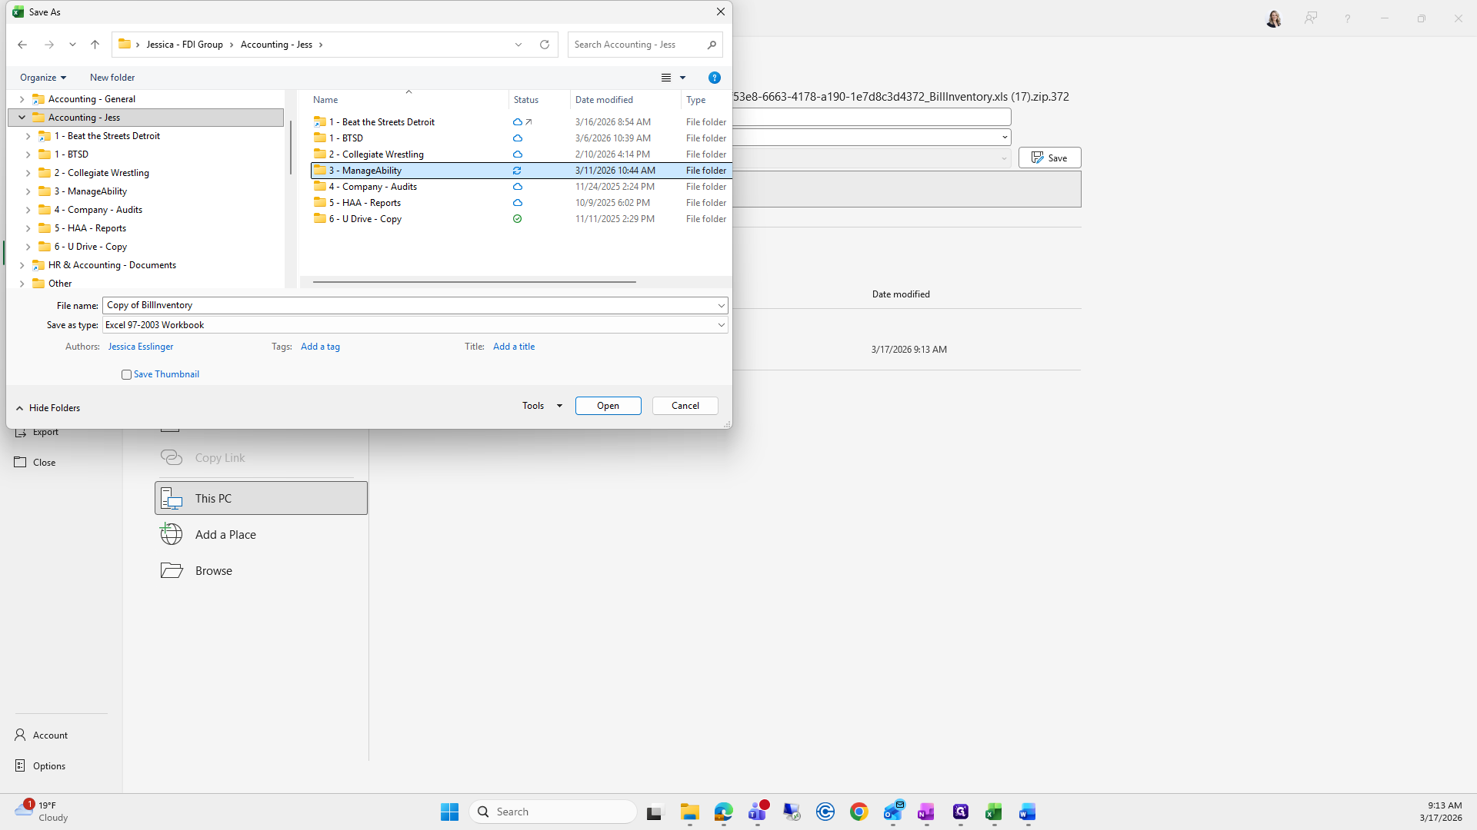Click the Up one level arrow
Image resolution: width=1477 pixels, height=830 pixels.
[95, 45]
